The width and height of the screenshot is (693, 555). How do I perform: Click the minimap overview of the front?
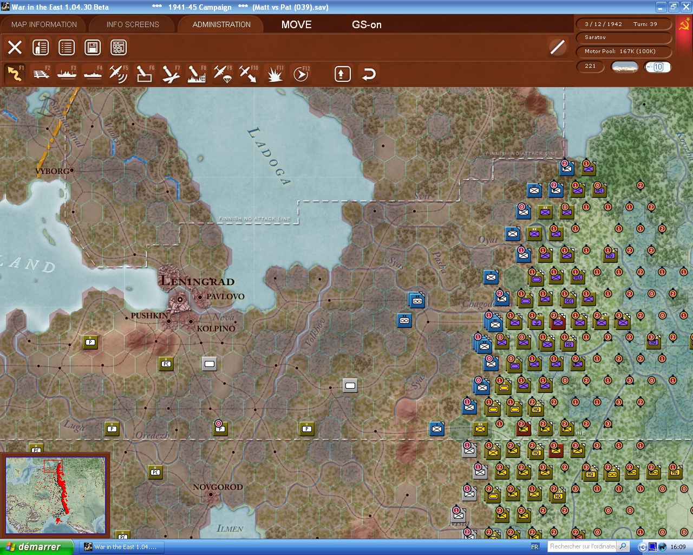click(x=55, y=495)
